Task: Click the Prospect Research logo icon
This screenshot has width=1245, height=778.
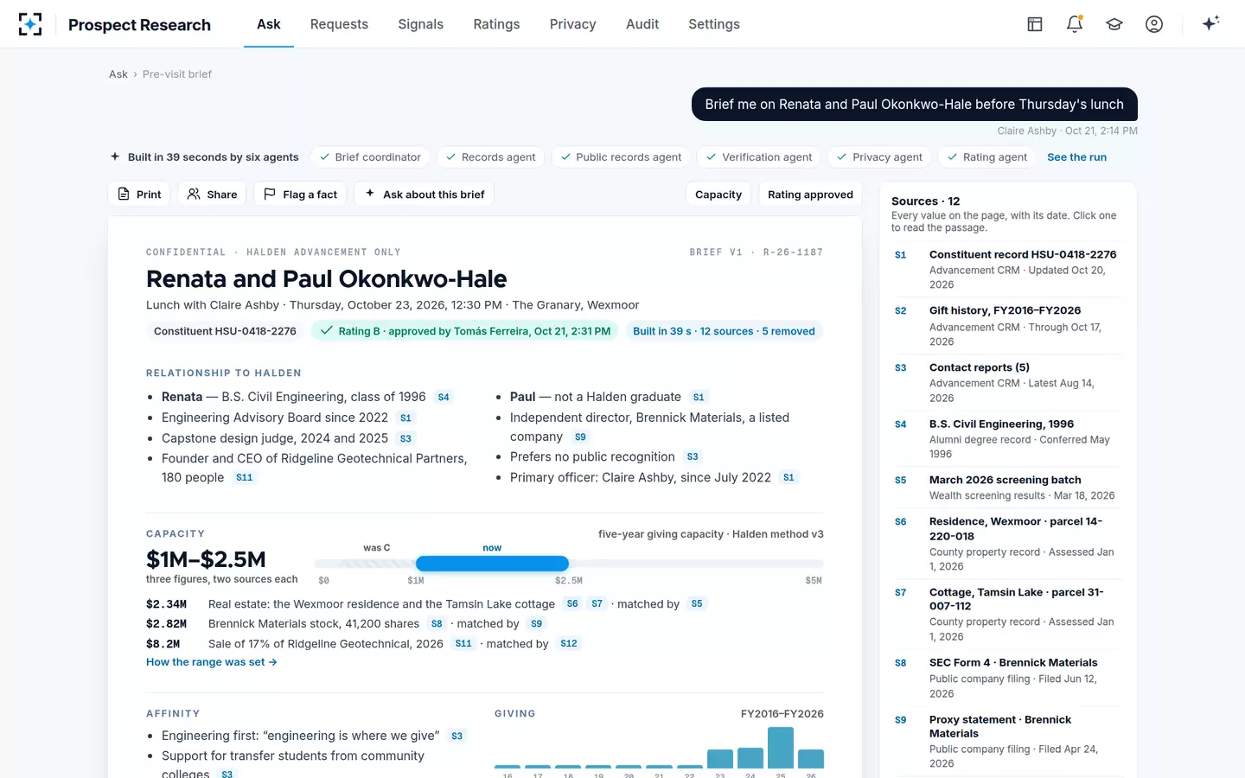Action: pos(30,24)
